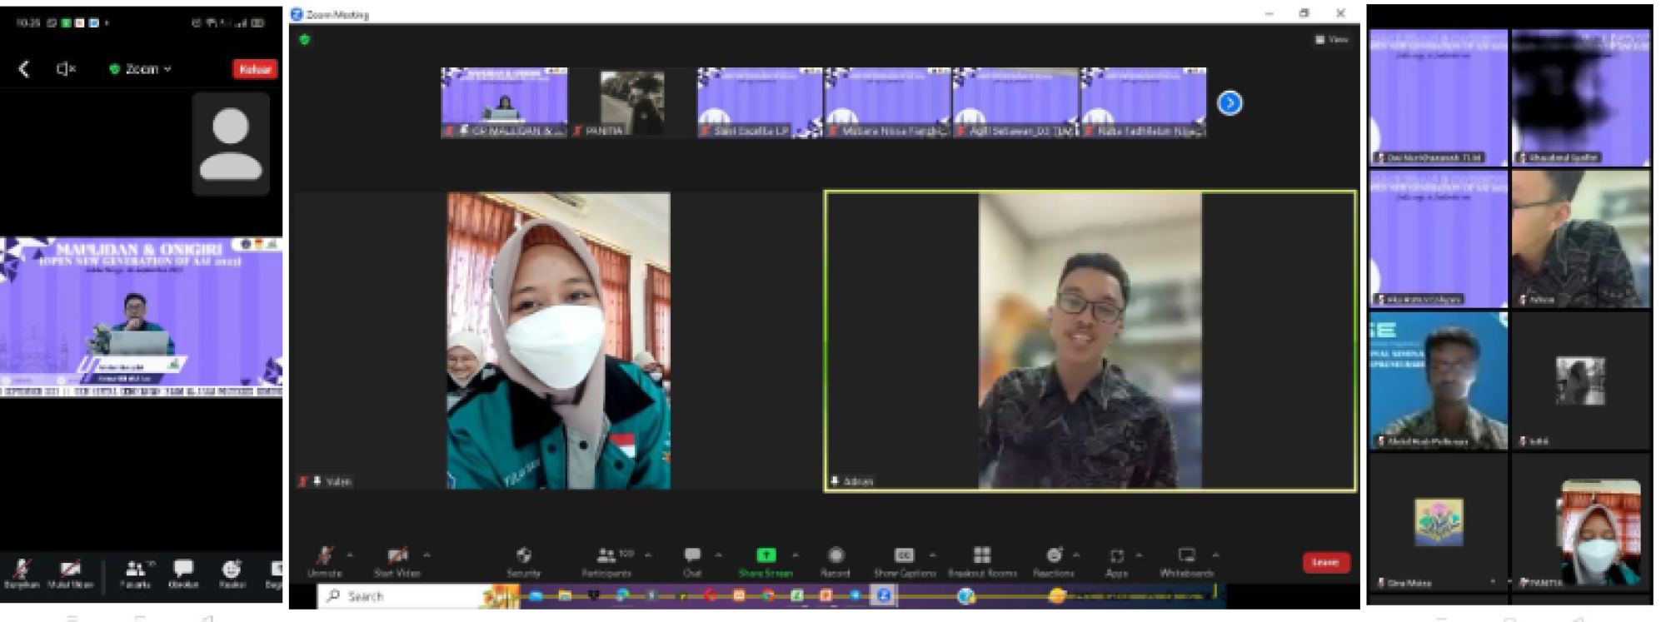Open Breakout Rooms
This screenshot has height=622, width=1666.
[x=982, y=556]
